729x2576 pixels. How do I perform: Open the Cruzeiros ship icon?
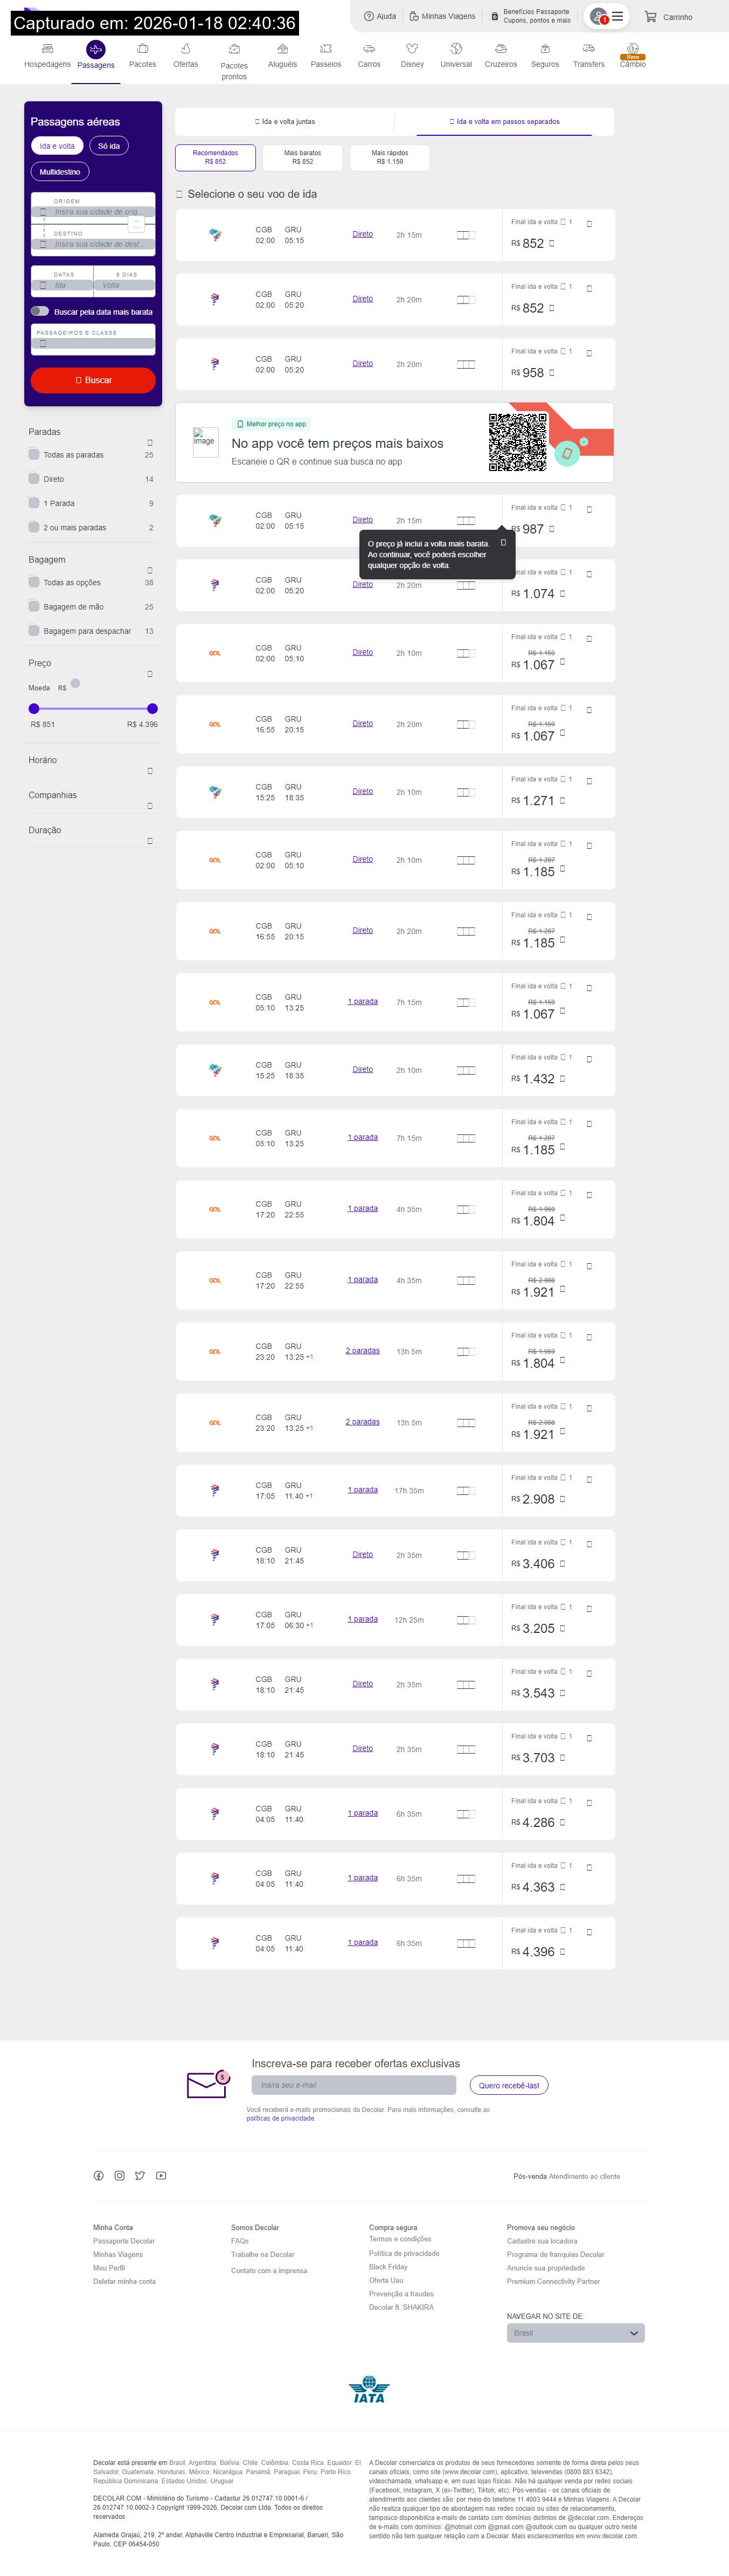pos(500,49)
